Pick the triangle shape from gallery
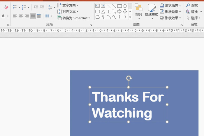 [x=103, y=11]
